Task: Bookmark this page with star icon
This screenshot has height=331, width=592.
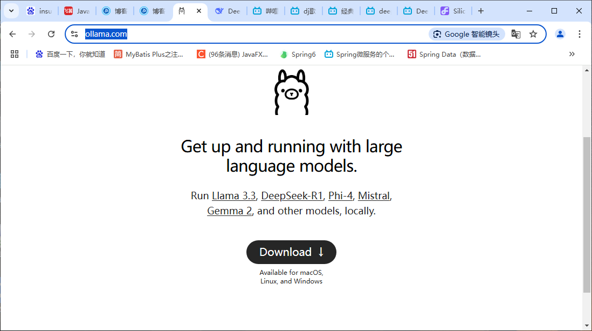Action: [533, 34]
